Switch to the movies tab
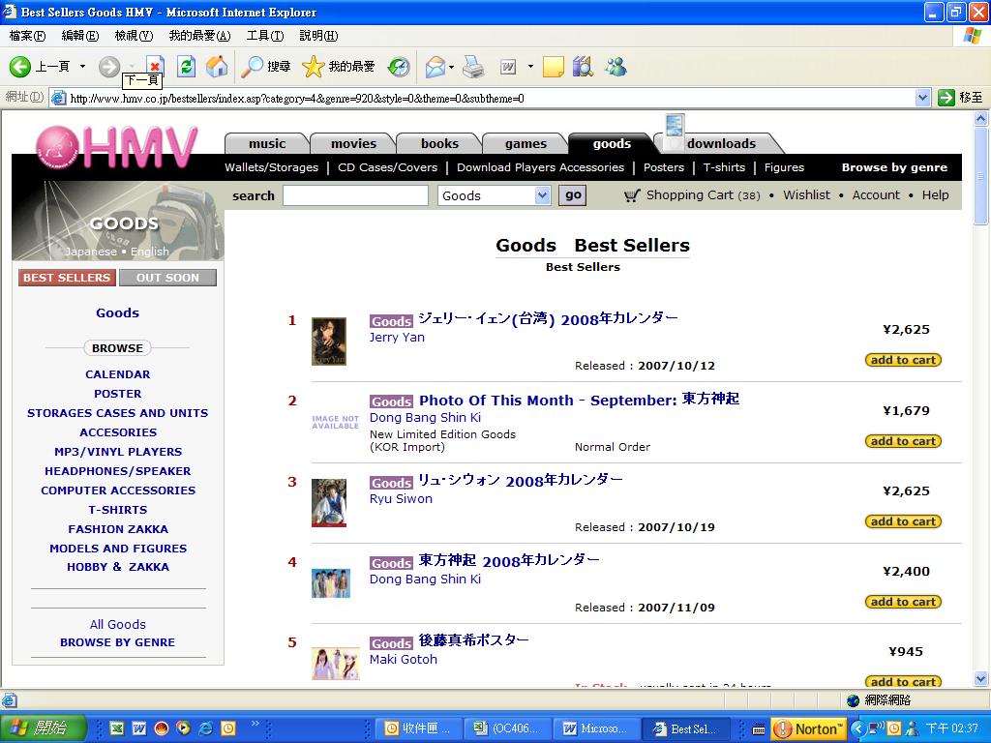 coord(353,143)
